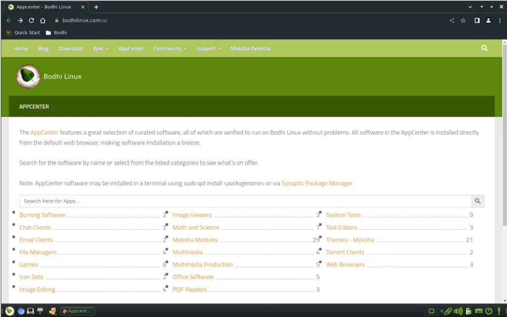Screen dimensions: 507x317
Task: Open the Text Editors category
Action: coord(342,227)
